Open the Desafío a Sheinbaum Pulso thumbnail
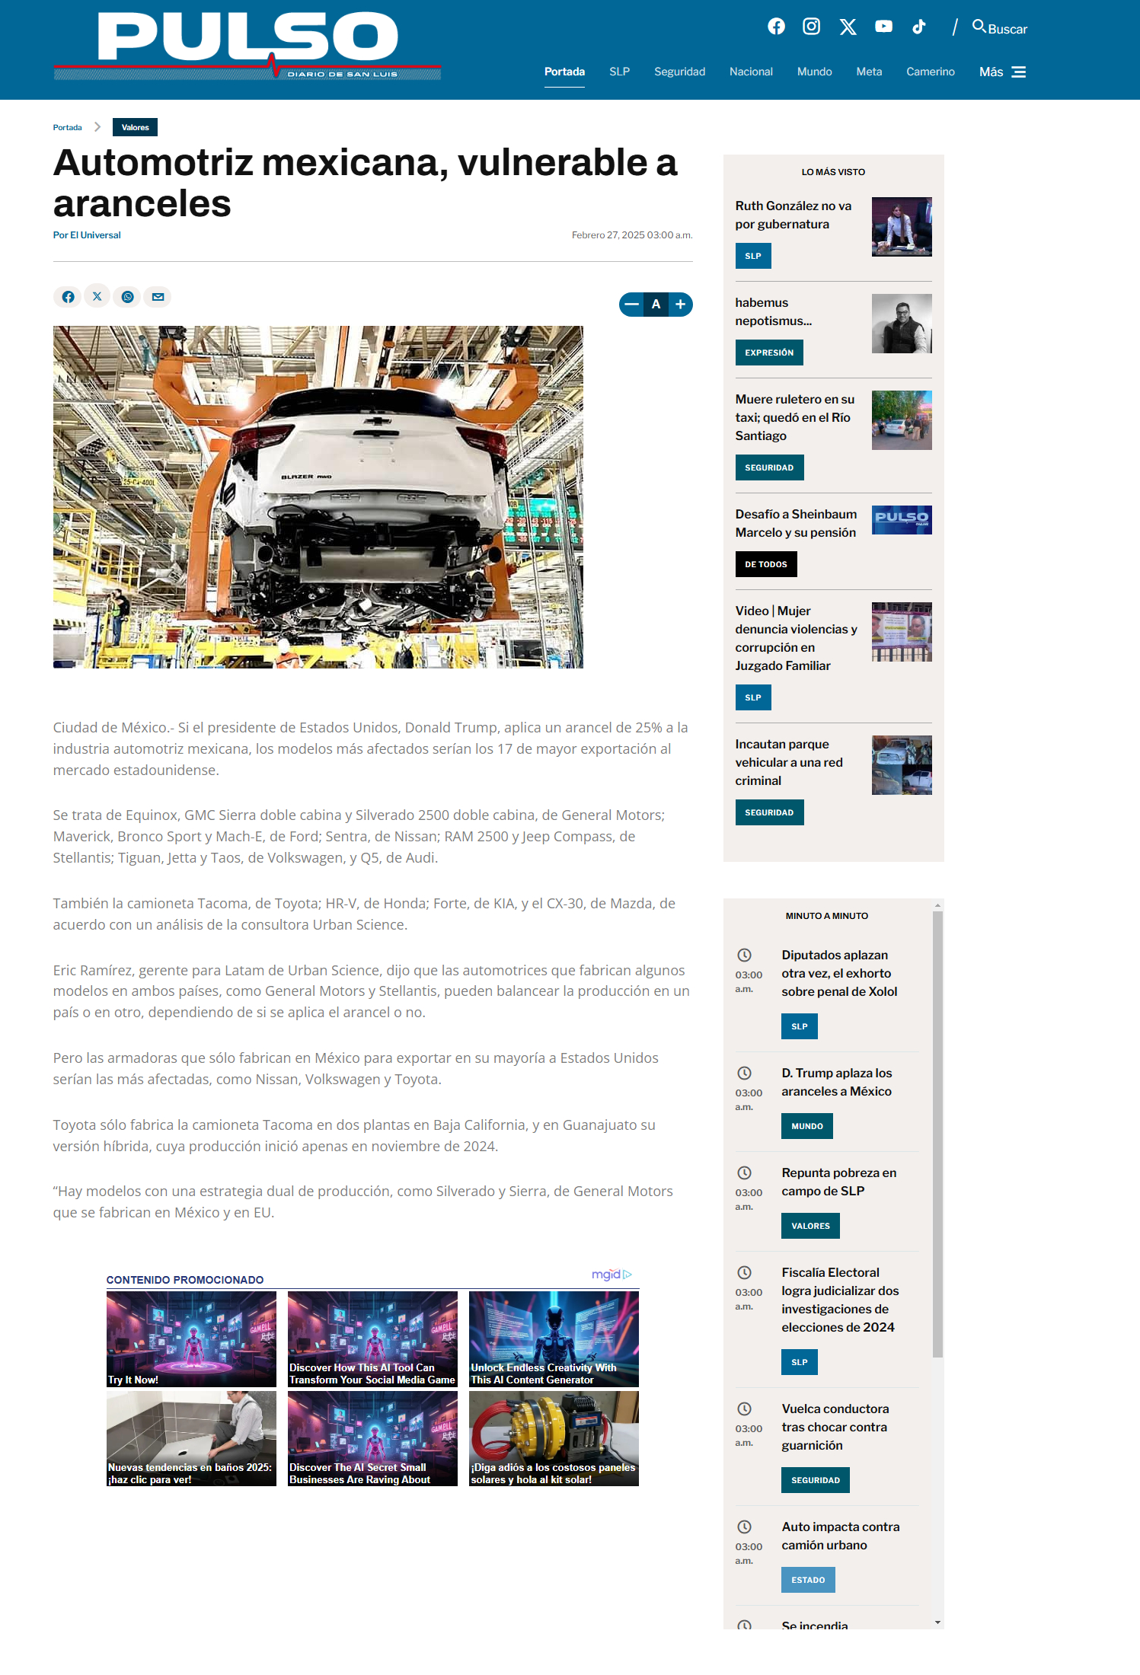The width and height of the screenshot is (1140, 1675). point(902,520)
